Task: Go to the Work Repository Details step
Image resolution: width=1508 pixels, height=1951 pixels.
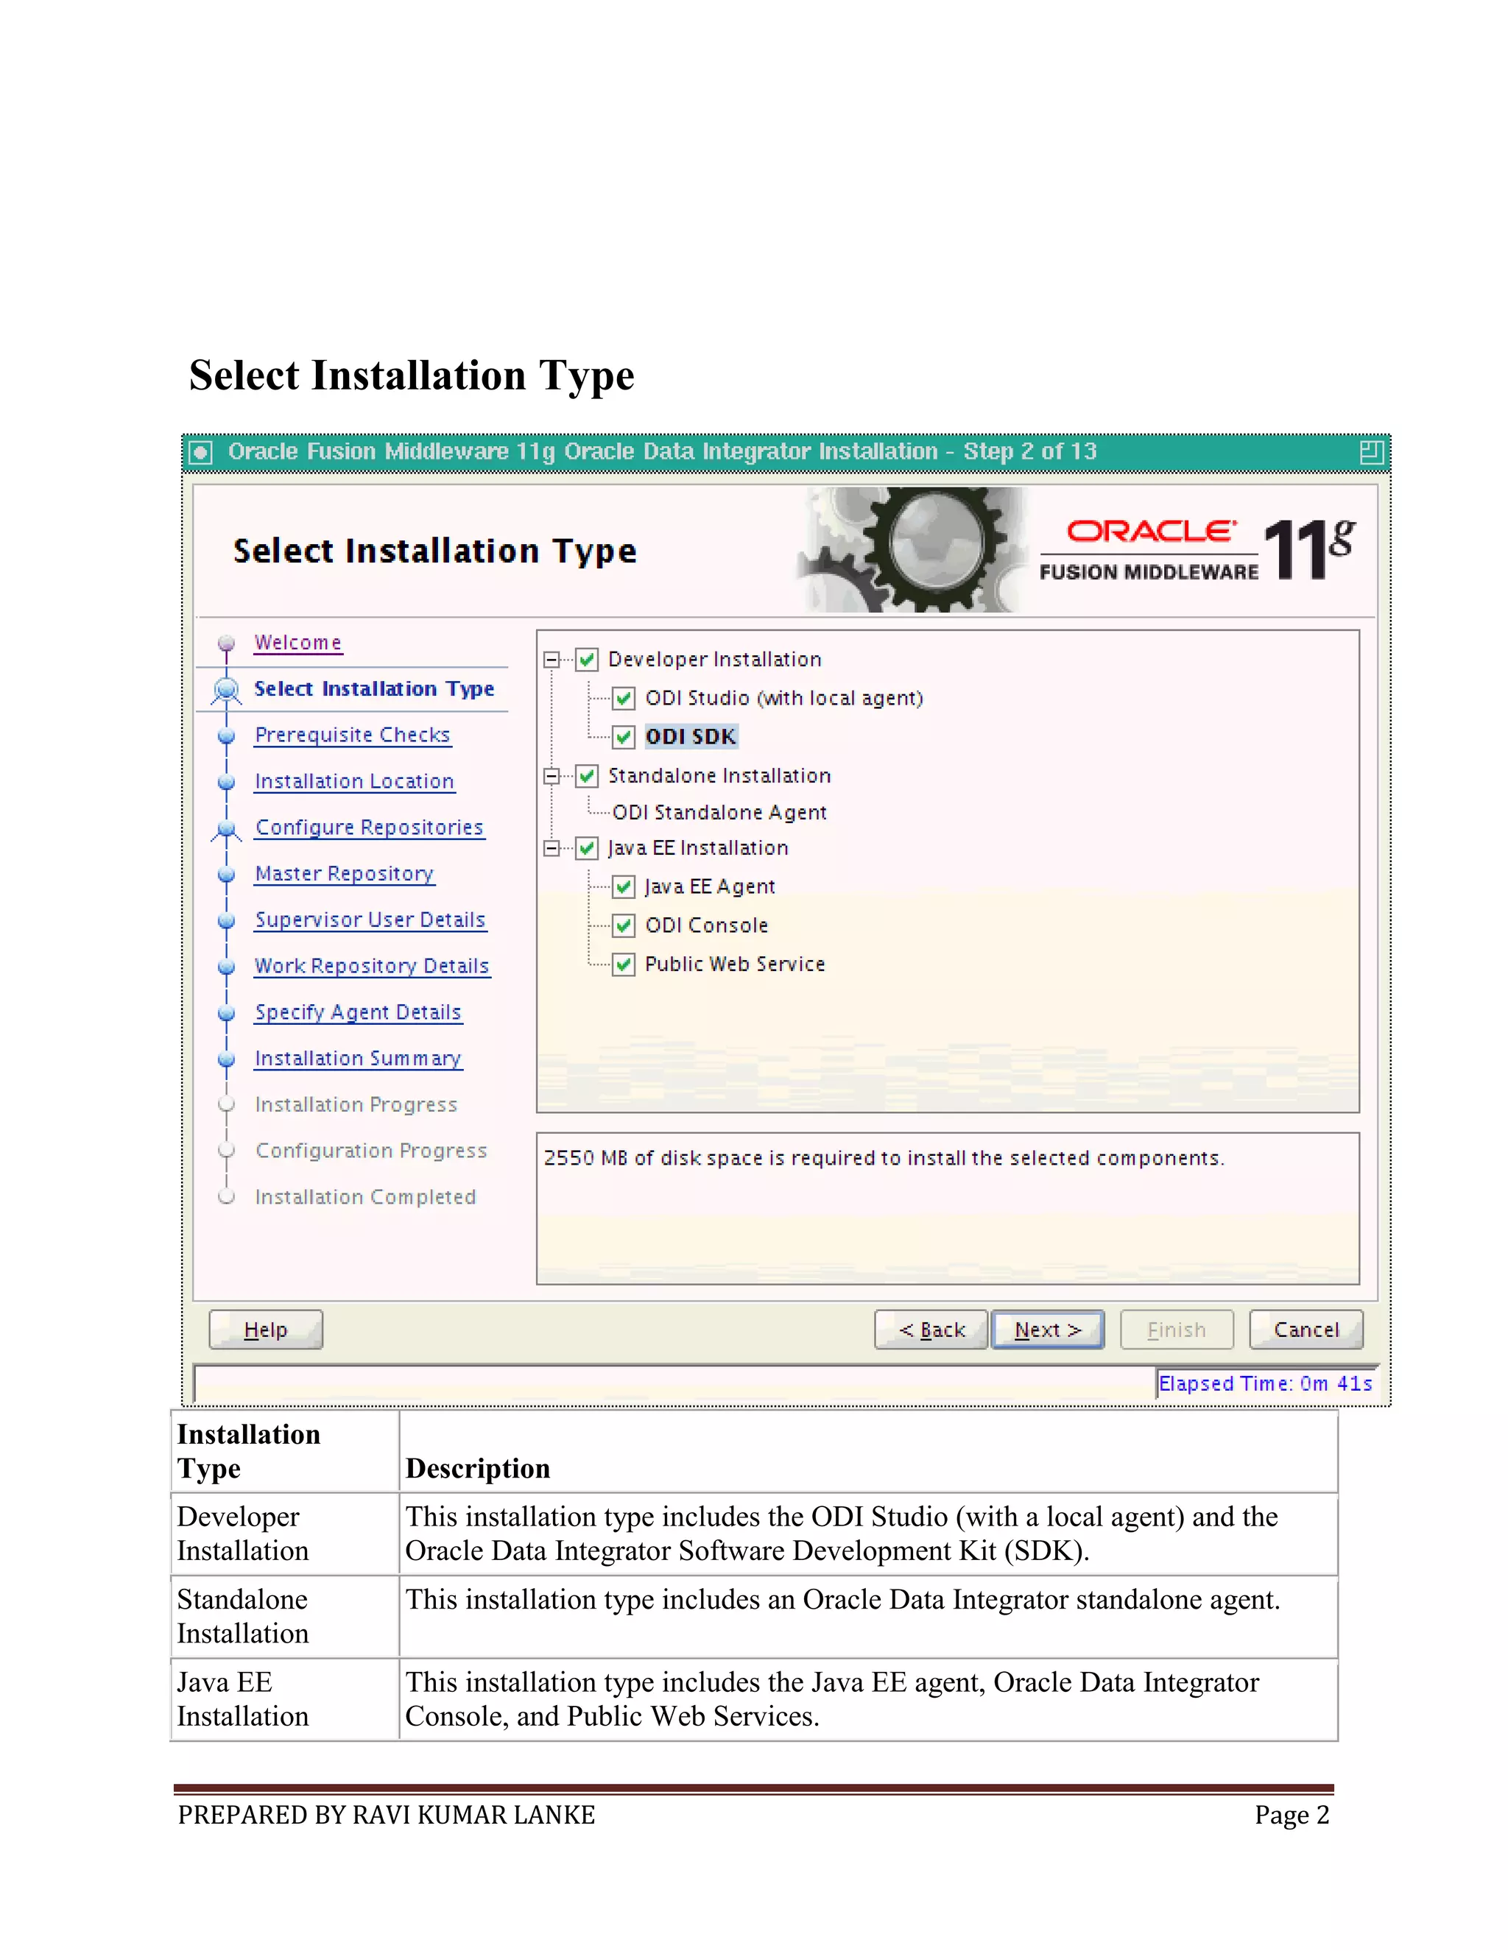Action: pyautogui.click(x=372, y=967)
